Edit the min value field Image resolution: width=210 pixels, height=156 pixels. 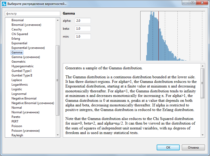(x=83, y=37)
